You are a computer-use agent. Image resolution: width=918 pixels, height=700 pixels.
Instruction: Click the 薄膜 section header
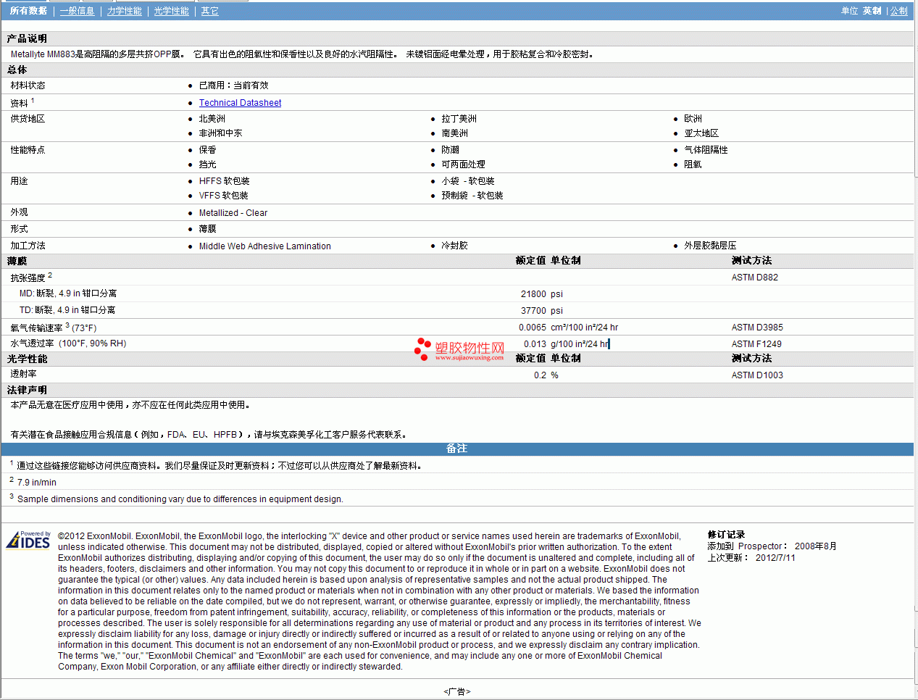pos(17,261)
